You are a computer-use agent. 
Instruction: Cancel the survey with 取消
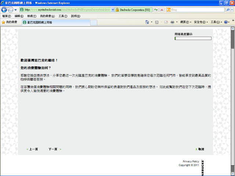pyautogui.click(x=200, y=149)
